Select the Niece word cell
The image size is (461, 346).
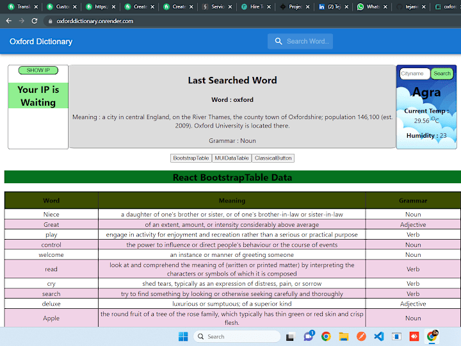pyautogui.click(x=51, y=214)
